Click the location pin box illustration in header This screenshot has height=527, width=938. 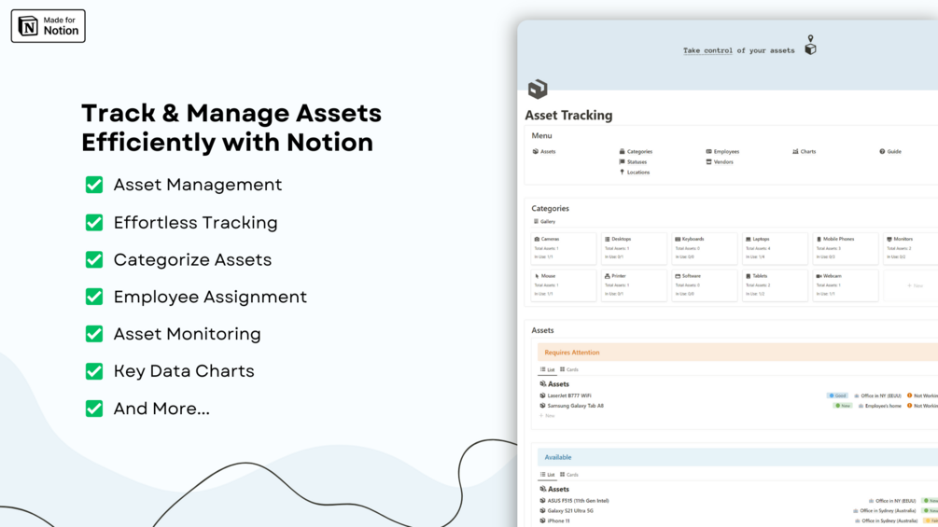pos(810,45)
